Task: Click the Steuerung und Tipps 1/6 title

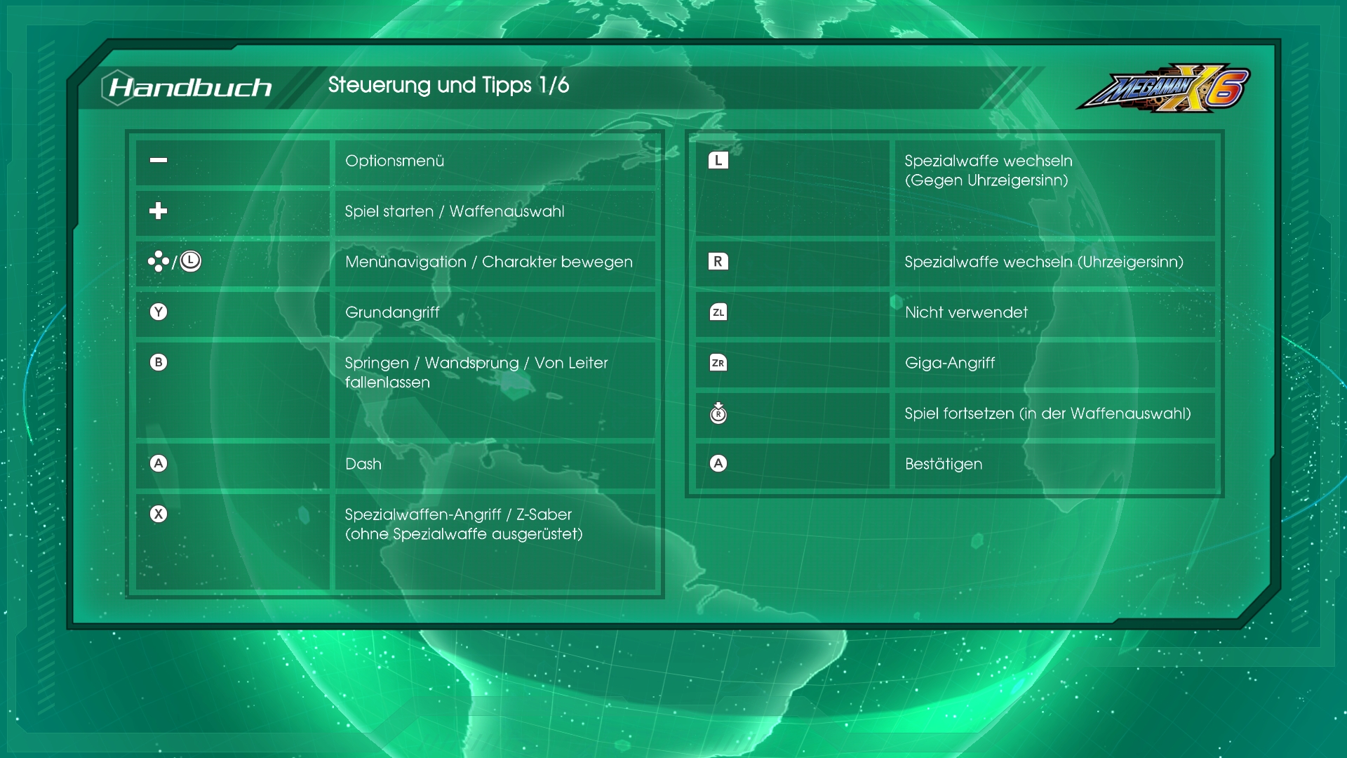Action: click(x=448, y=85)
